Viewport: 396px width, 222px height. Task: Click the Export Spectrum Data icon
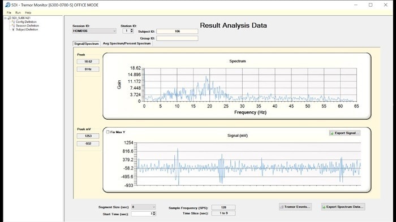[324, 207]
